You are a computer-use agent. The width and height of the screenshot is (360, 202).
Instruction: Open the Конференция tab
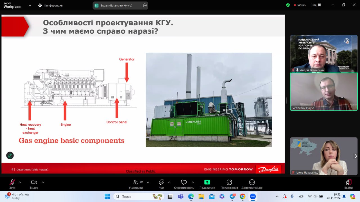(51, 5)
